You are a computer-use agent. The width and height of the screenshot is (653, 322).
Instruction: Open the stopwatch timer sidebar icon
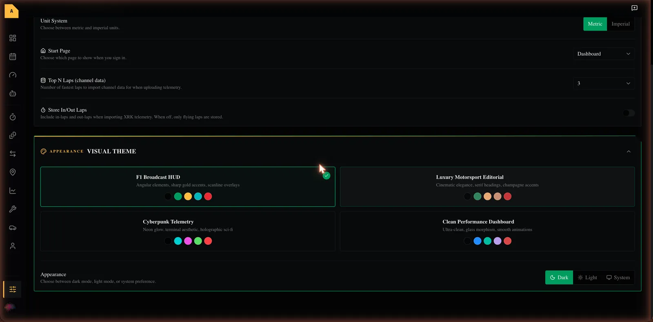(13, 117)
